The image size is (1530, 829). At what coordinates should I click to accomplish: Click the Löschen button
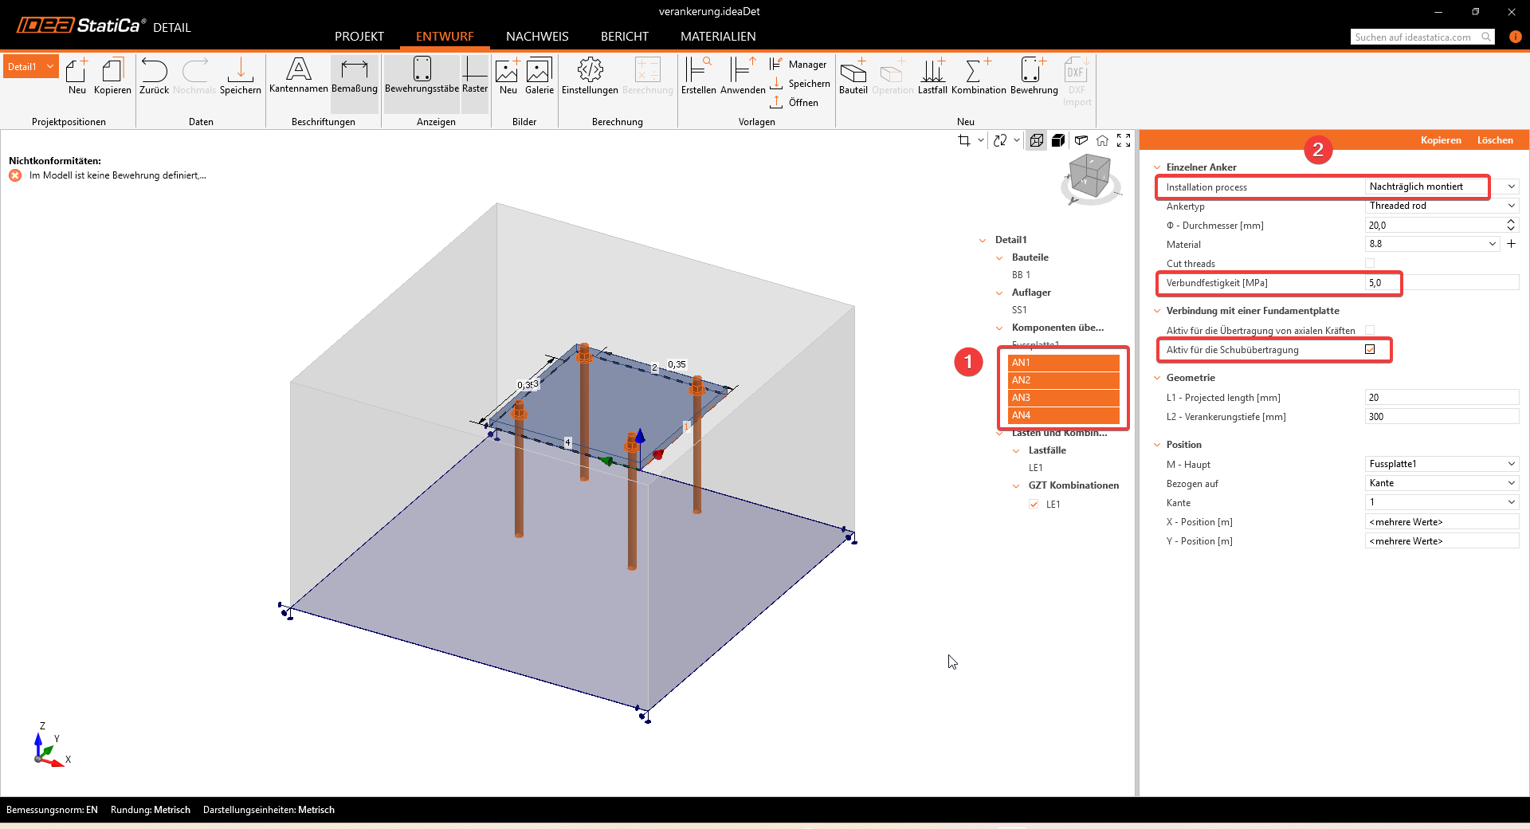(x=1494, y=140)
